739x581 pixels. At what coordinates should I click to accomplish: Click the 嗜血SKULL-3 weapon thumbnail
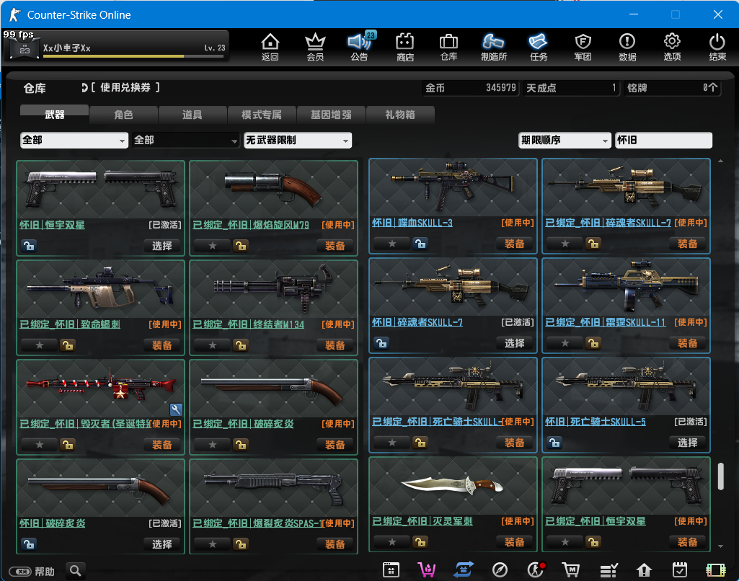point(453,187)
